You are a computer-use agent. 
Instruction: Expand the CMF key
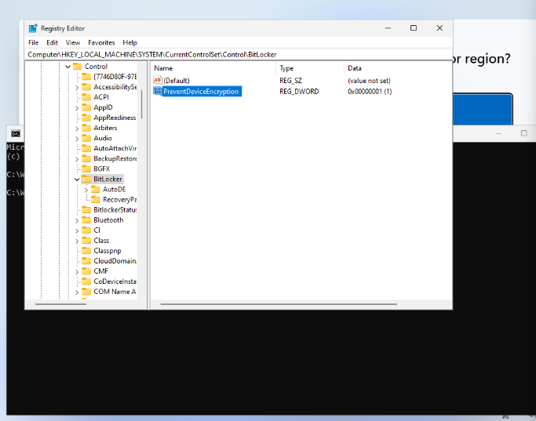(x=77, y=272)
